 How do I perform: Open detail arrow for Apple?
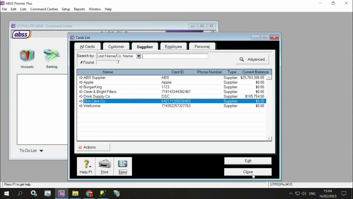coord(81,82)
